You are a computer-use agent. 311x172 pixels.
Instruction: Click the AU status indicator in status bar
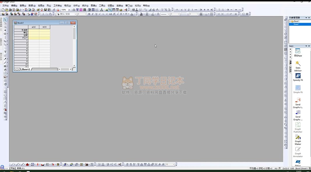click(x=277, y=168)
